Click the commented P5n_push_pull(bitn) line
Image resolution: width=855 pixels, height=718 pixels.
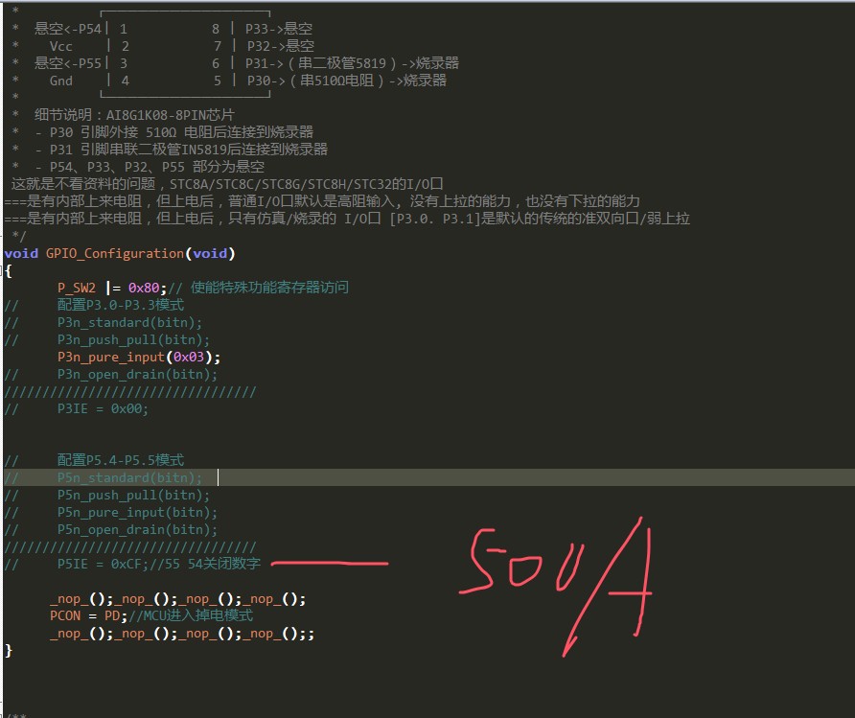pos(133,495)
